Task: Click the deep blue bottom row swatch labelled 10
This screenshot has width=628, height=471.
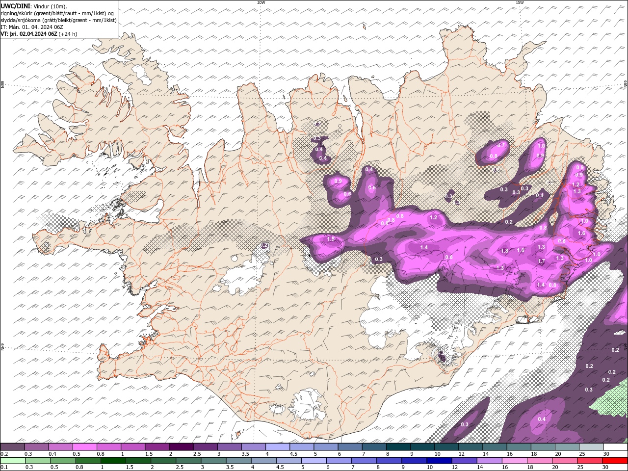Action: [x=439, y=461]
